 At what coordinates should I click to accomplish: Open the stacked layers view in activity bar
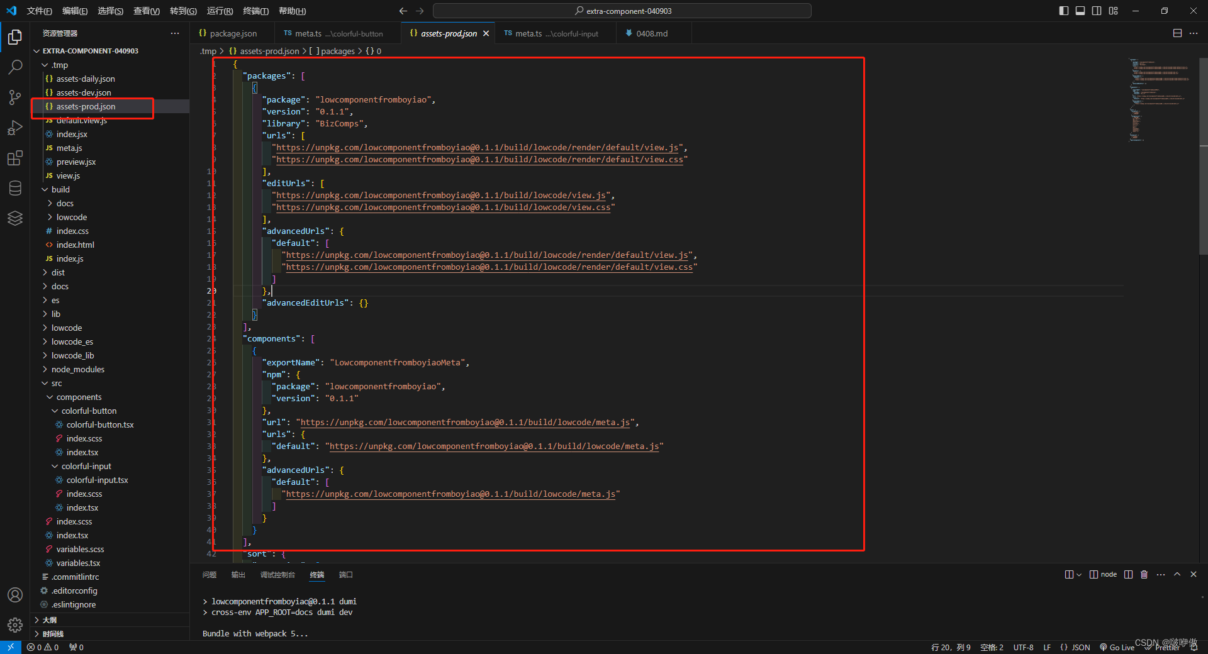point(15,218)
